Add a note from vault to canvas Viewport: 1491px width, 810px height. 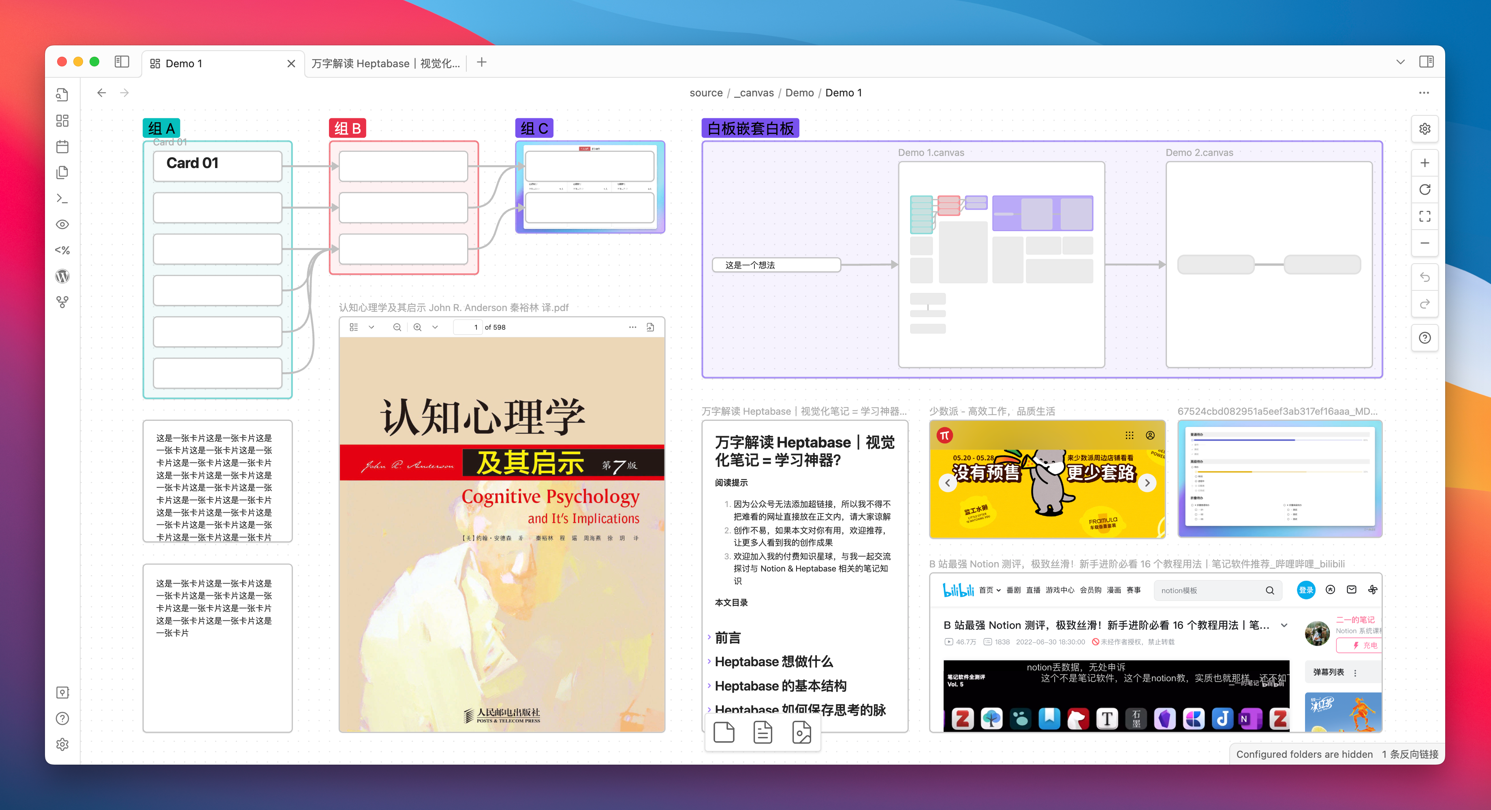click(x=763, y=733)
